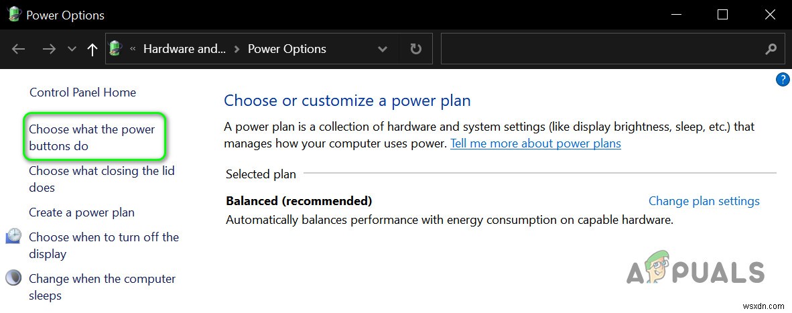Open Choose what the power buttons do
Image resolution: width=792 pixels, height=313 pixels.
(x=92, y=137)
